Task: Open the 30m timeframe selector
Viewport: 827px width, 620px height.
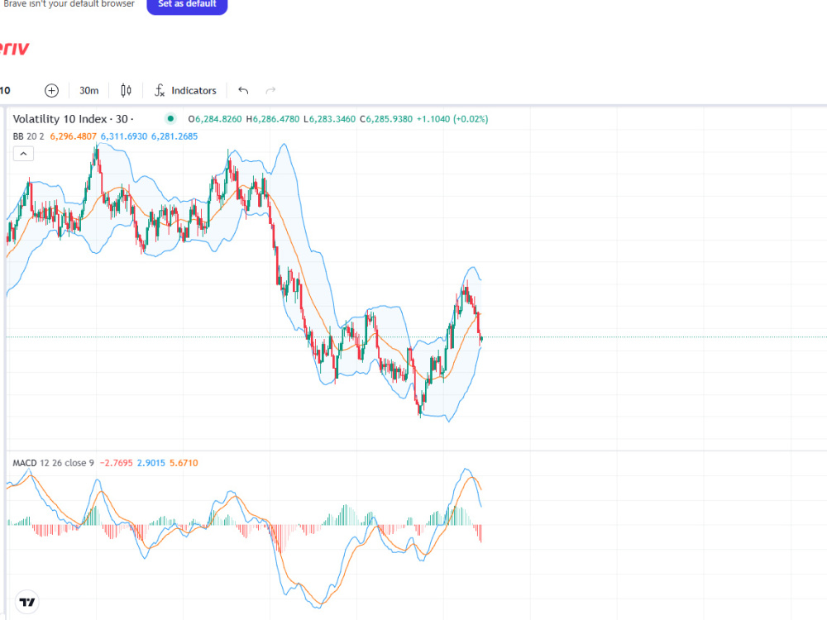Action: (88, 91)
